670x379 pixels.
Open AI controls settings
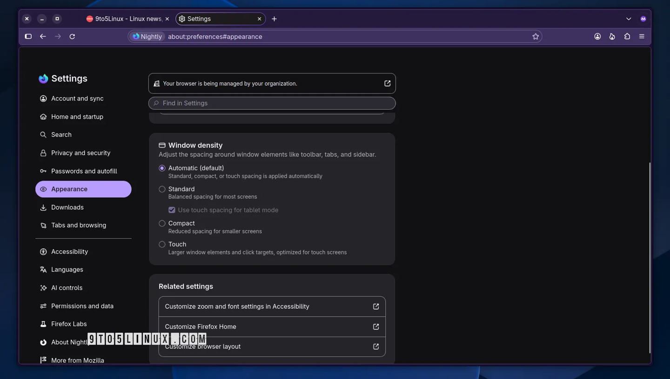(83, 288)
